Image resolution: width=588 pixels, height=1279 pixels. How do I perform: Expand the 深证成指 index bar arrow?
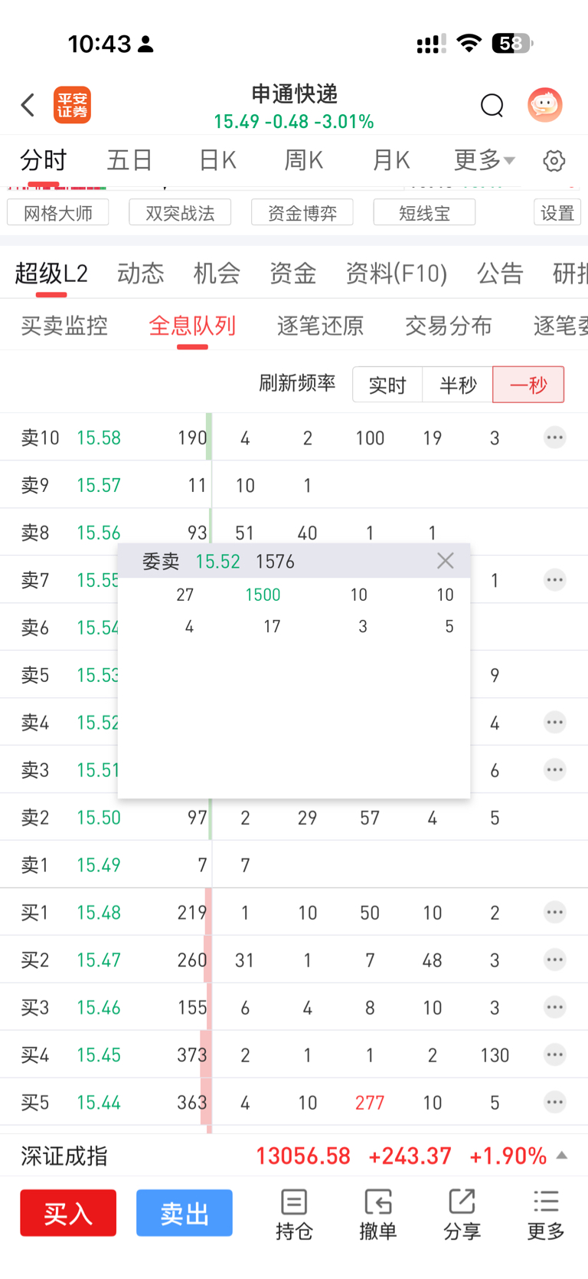pos(562,1156)
